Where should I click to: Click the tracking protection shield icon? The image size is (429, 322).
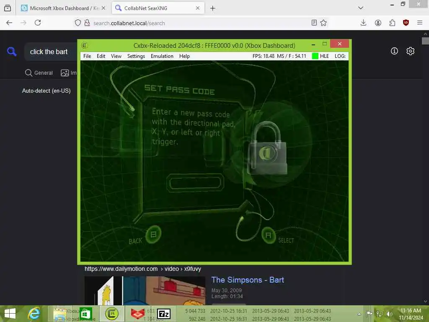[x=78, y=23]
